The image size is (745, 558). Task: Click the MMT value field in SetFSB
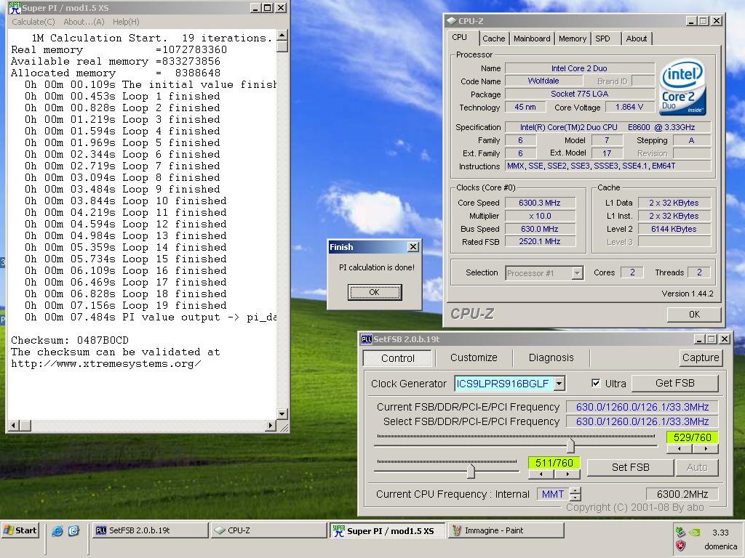[553, 494]
